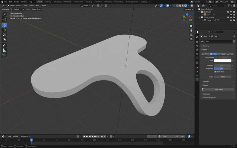237x148 pixels.
Task: Click the Strength value field
Action: pyautogui.click(x=223, y=65)
